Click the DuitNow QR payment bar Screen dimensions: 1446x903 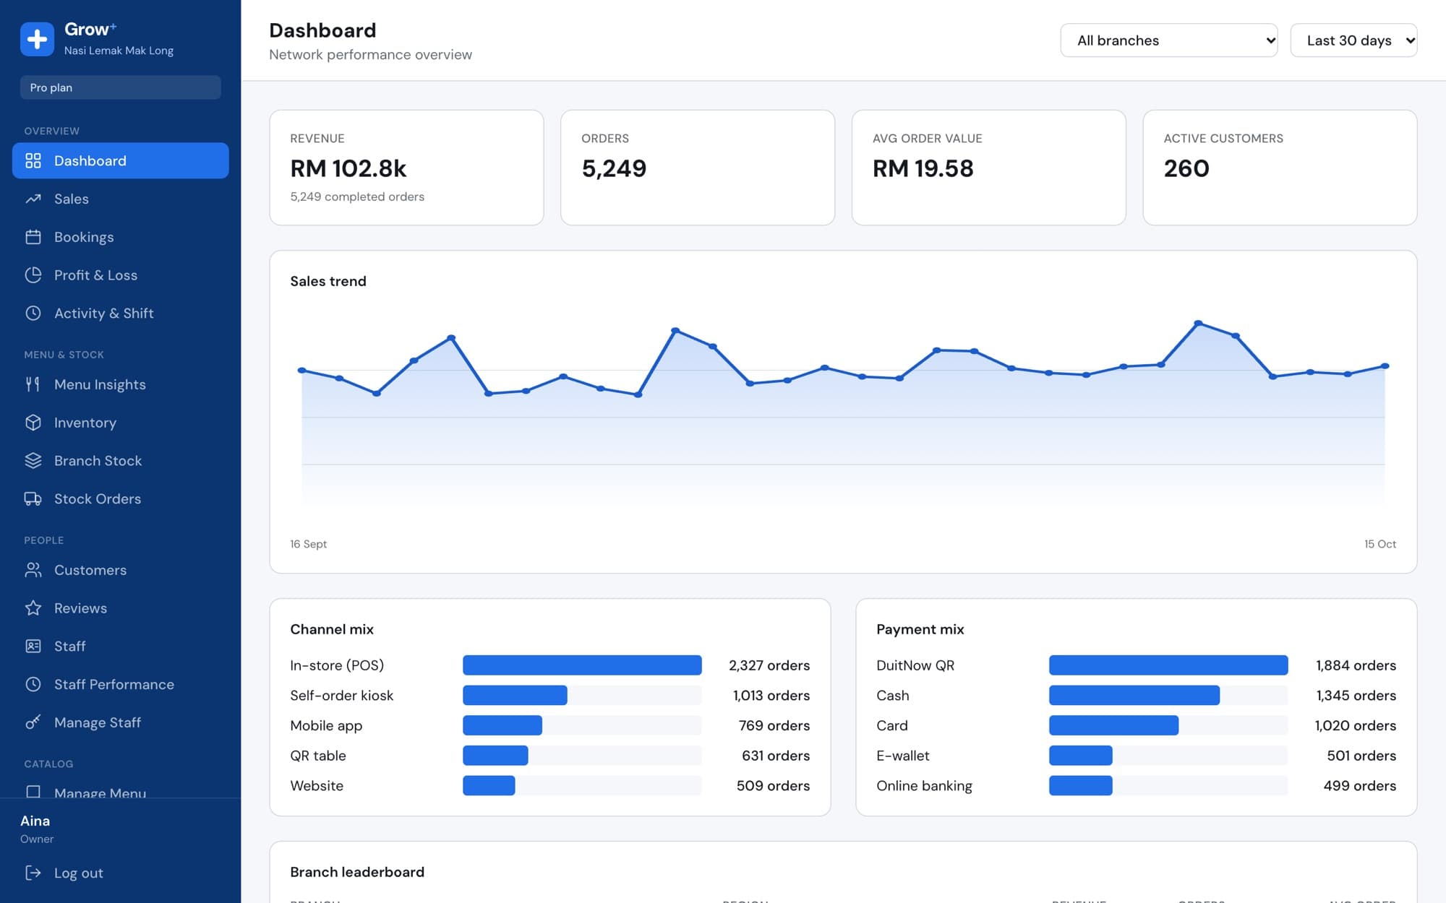coord(1168,665)
